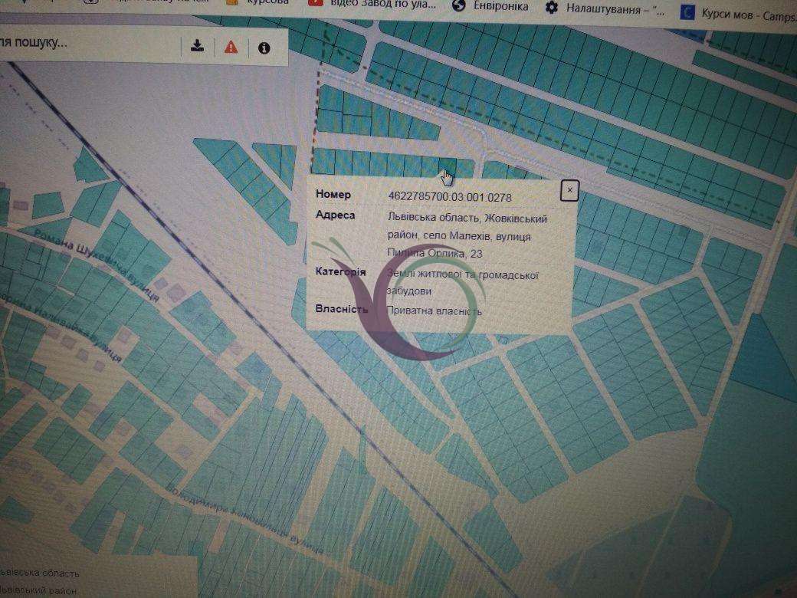Image resolution: width=797 pixels, height=598 pixels.
Task: Open the info icon next to the warning
Action: pos(264,48)
